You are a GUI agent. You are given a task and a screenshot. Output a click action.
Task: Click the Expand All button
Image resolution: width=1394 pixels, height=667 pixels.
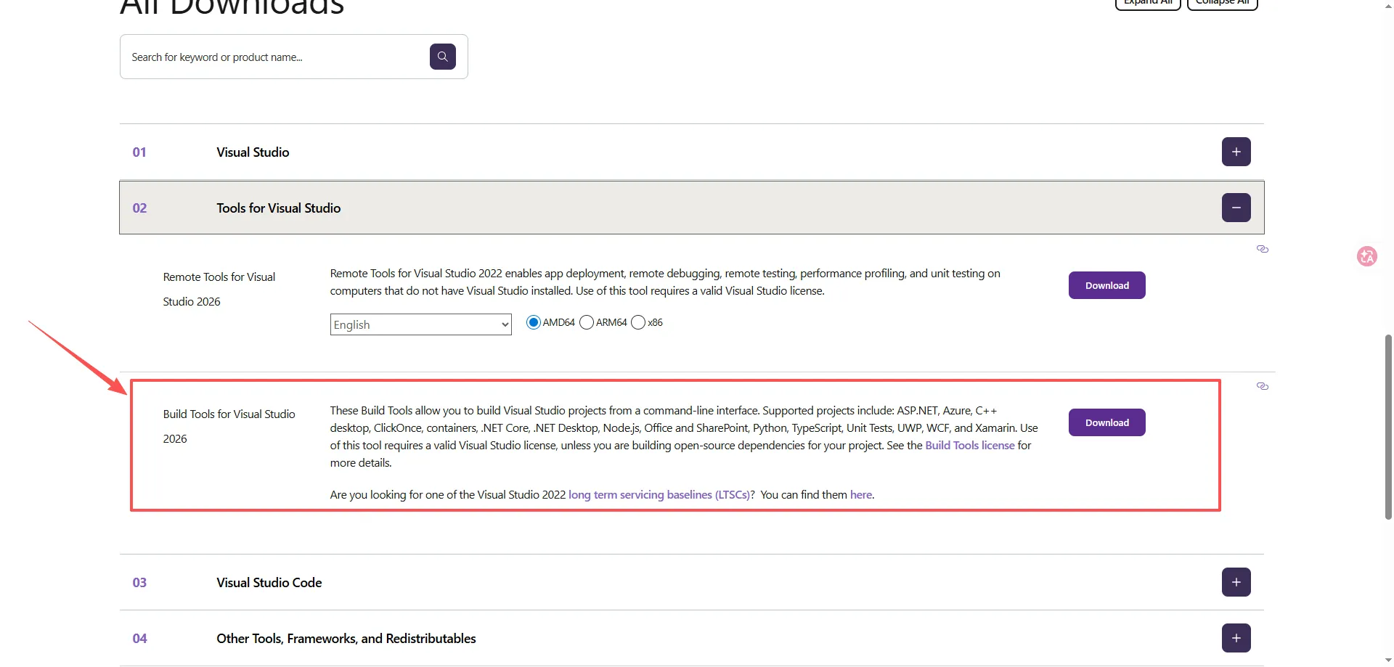[1148, 3]
